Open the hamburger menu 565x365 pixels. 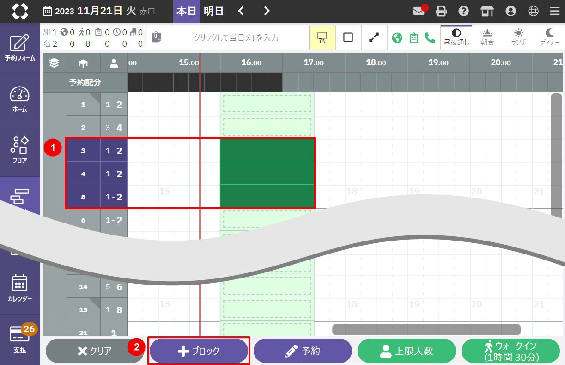[555, 11]
